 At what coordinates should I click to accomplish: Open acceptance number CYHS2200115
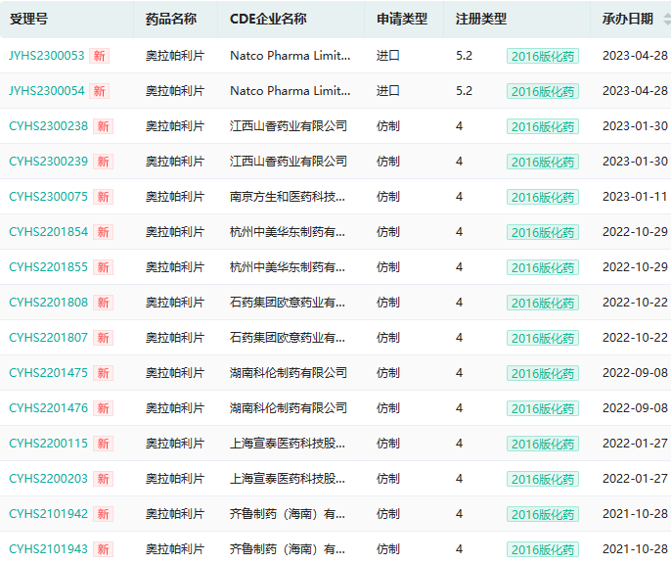(x=48, y=444)
